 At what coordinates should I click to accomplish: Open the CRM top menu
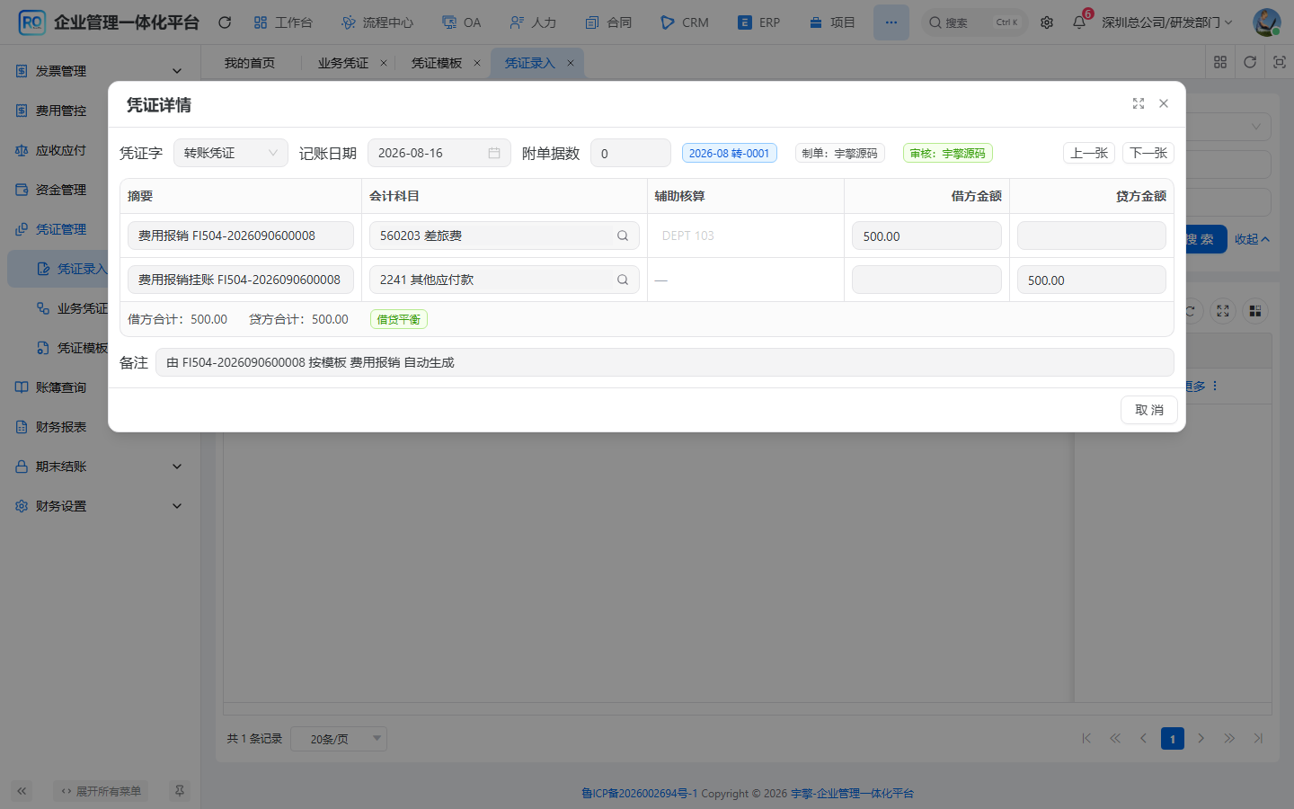coord(685,22)
